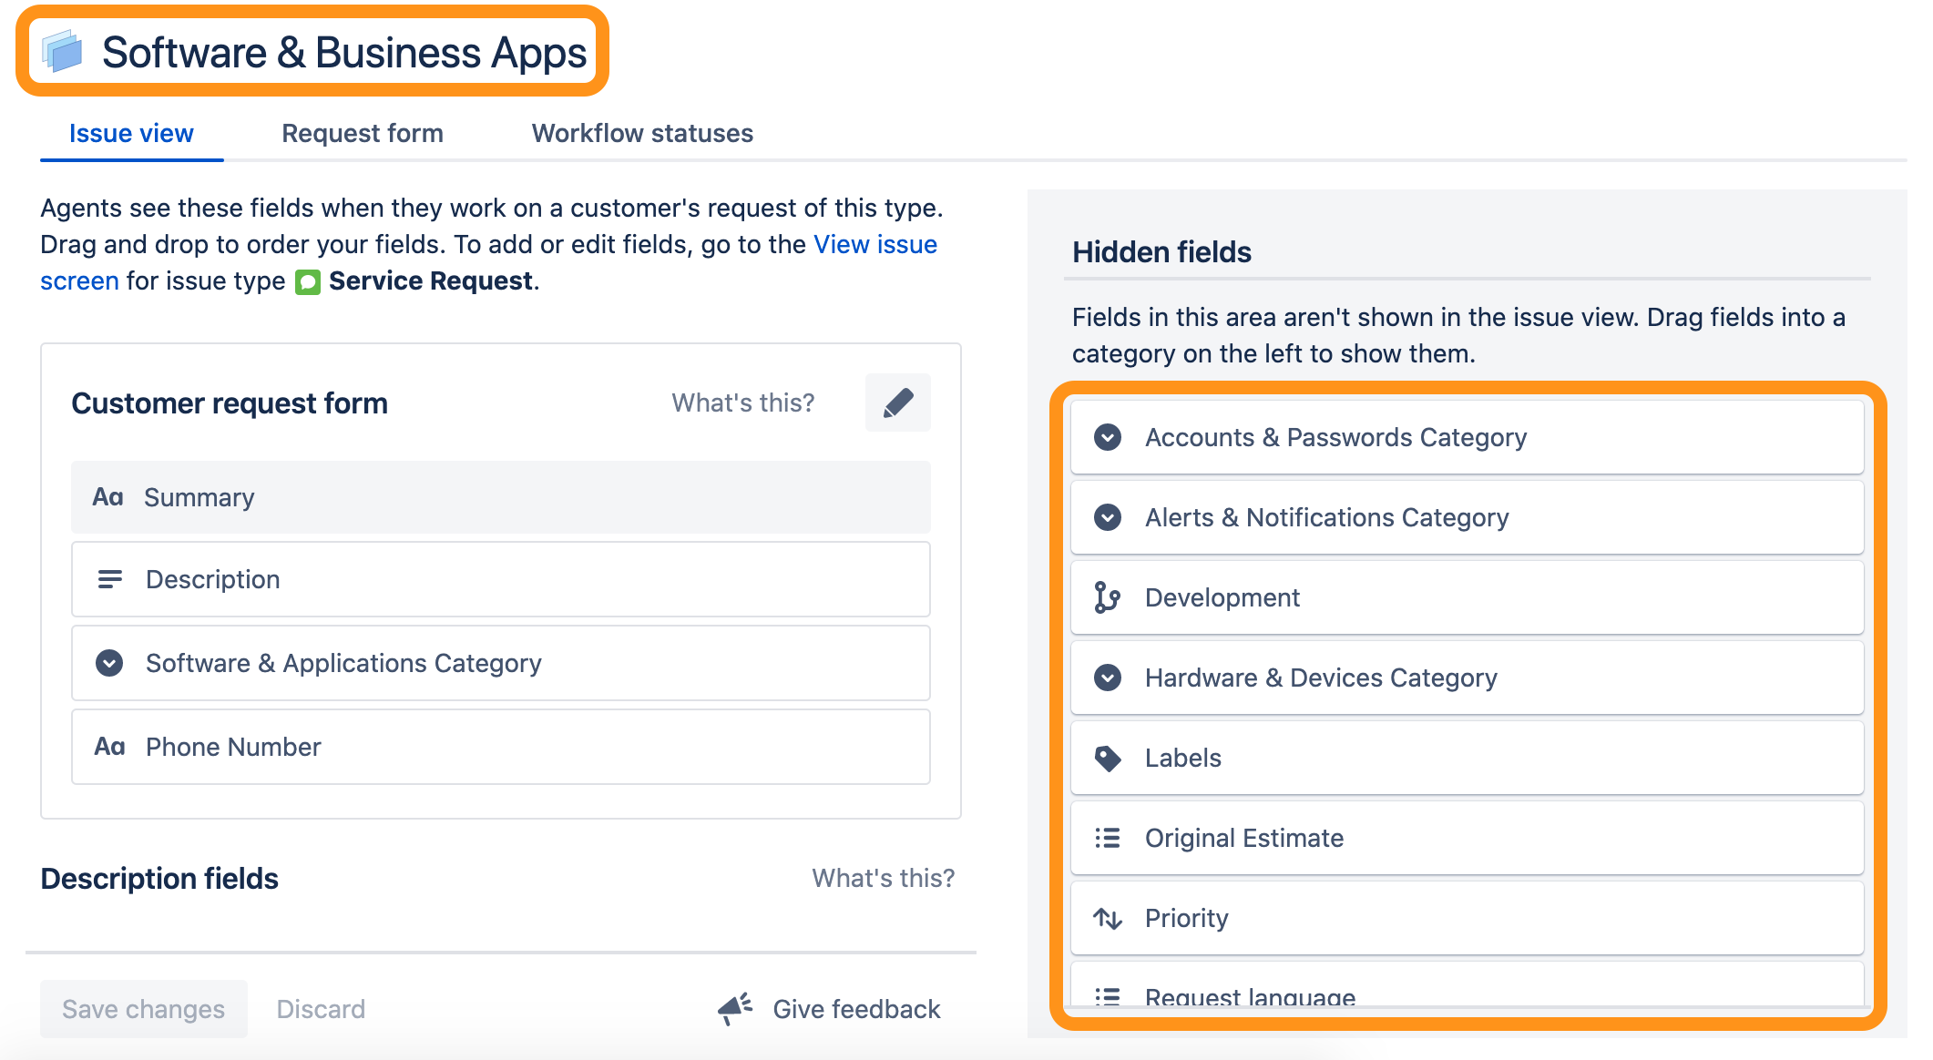
Task: Click the Development branch icon
Action: point(1107,597)
